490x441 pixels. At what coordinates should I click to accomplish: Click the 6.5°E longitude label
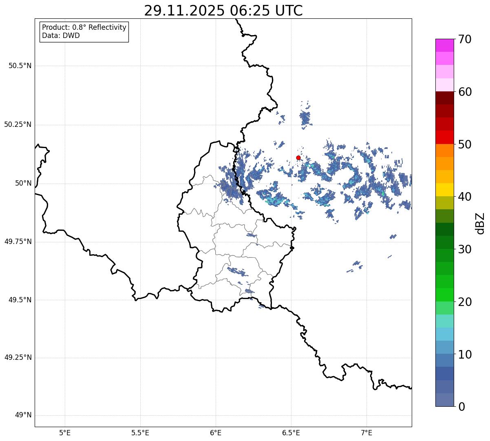tap(291, 433)
